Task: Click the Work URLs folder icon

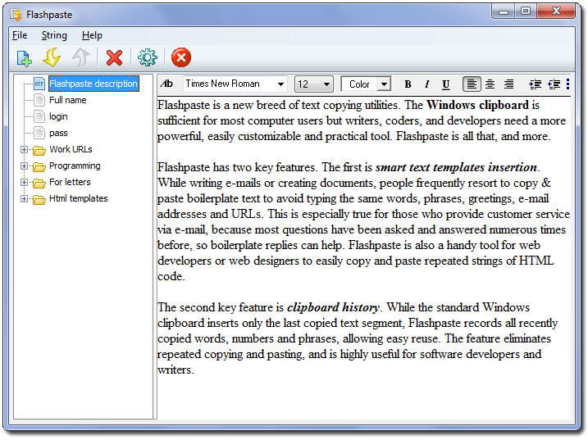Action: [39, 150]
